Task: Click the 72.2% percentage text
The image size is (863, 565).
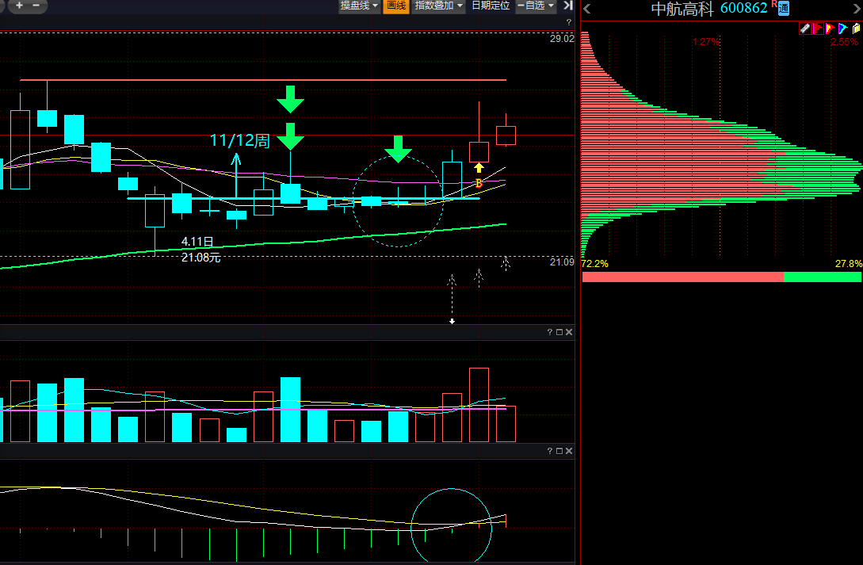Action: tap(595, 264)
